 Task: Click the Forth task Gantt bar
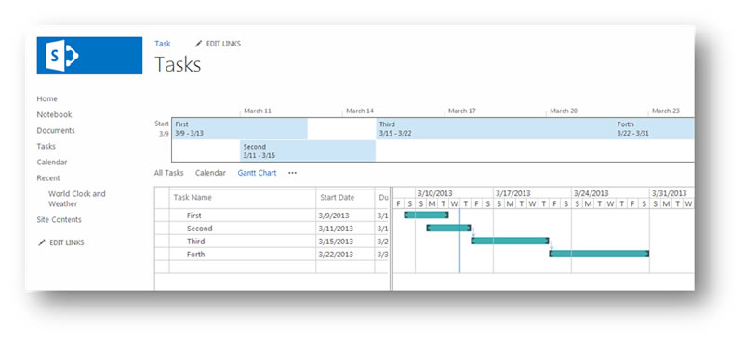click(x=599, y=254)
